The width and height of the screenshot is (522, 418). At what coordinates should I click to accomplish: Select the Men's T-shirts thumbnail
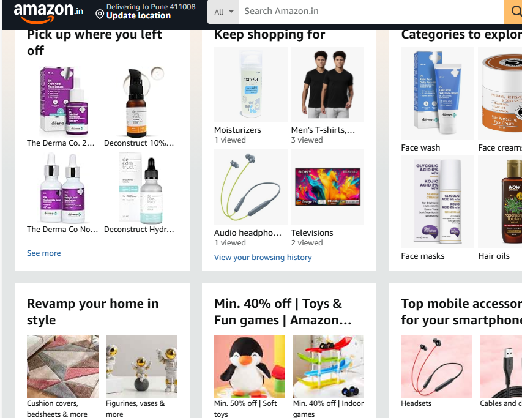point(327,84)
